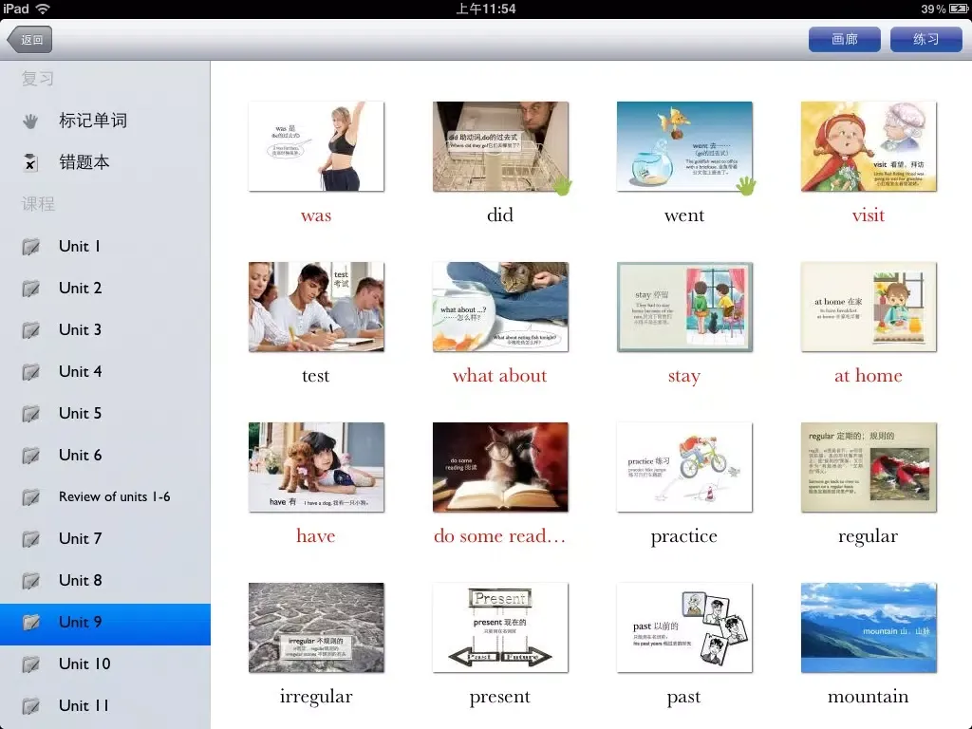Click the notebook icon next to Unit 1
972x729 pixels.
[x=30, y=247]
